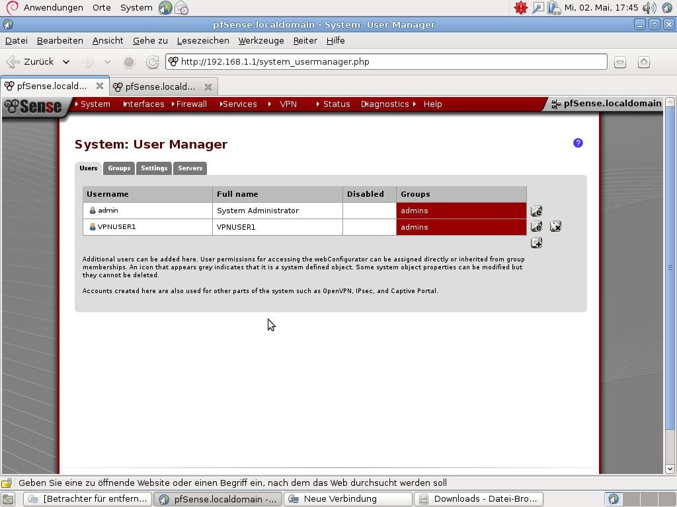
Task: Open the Diagnostics menu in pfSense navigation
Action: click(x=385, y=104)
